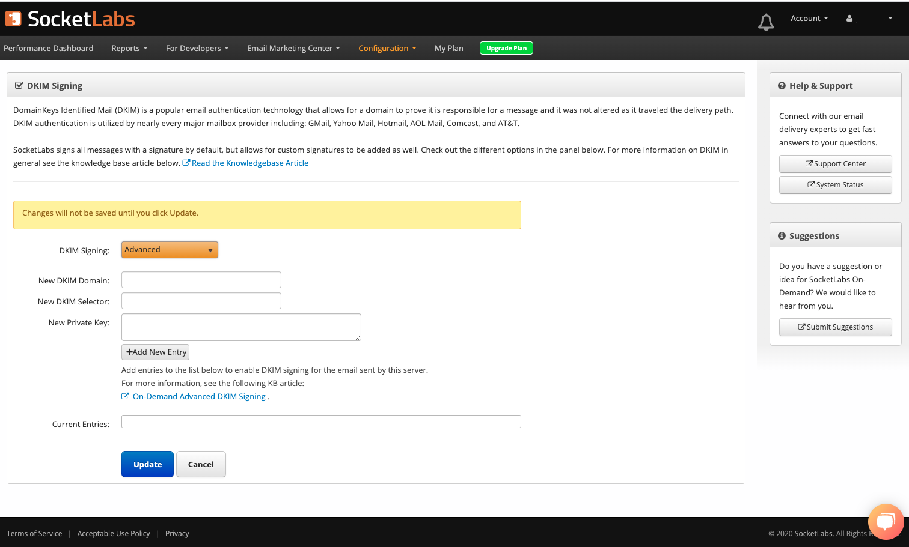Open Read the Knowledgebase Article link

coord(249,163)
